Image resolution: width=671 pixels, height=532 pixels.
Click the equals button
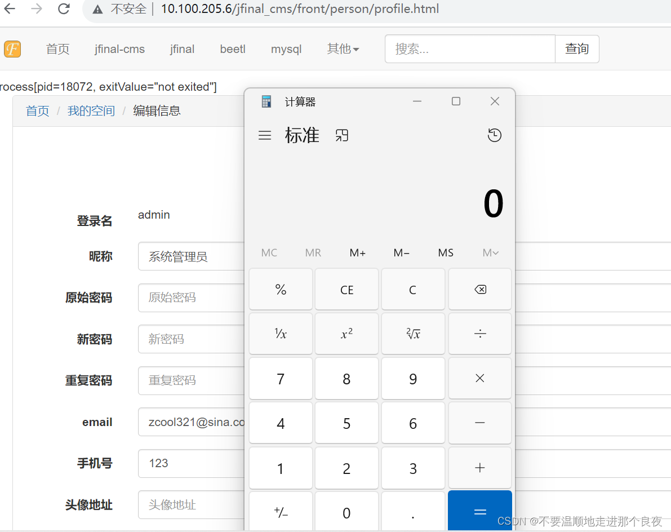479,512
